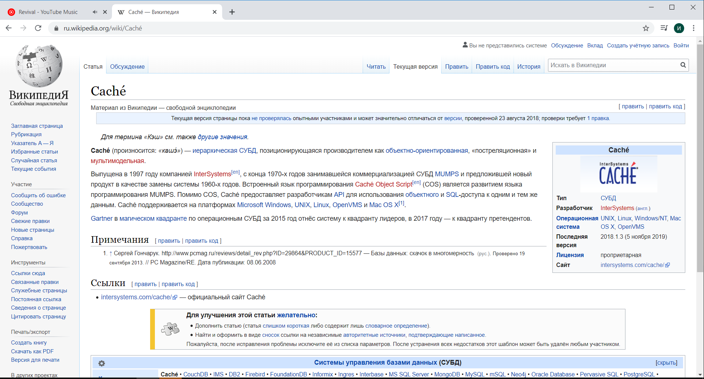Screen dimensions: 704x379
Task: Open Случайная статья in sidebar
Action: click(34, 160)
